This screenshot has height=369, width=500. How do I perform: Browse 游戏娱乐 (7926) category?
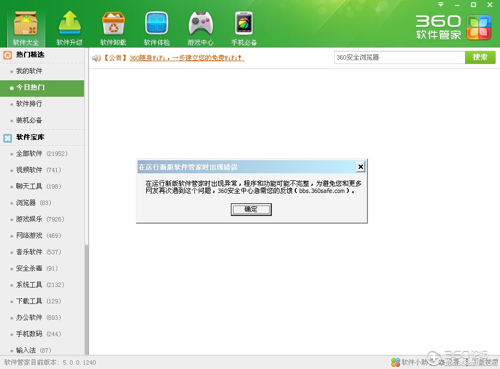[x=42, y=219]
